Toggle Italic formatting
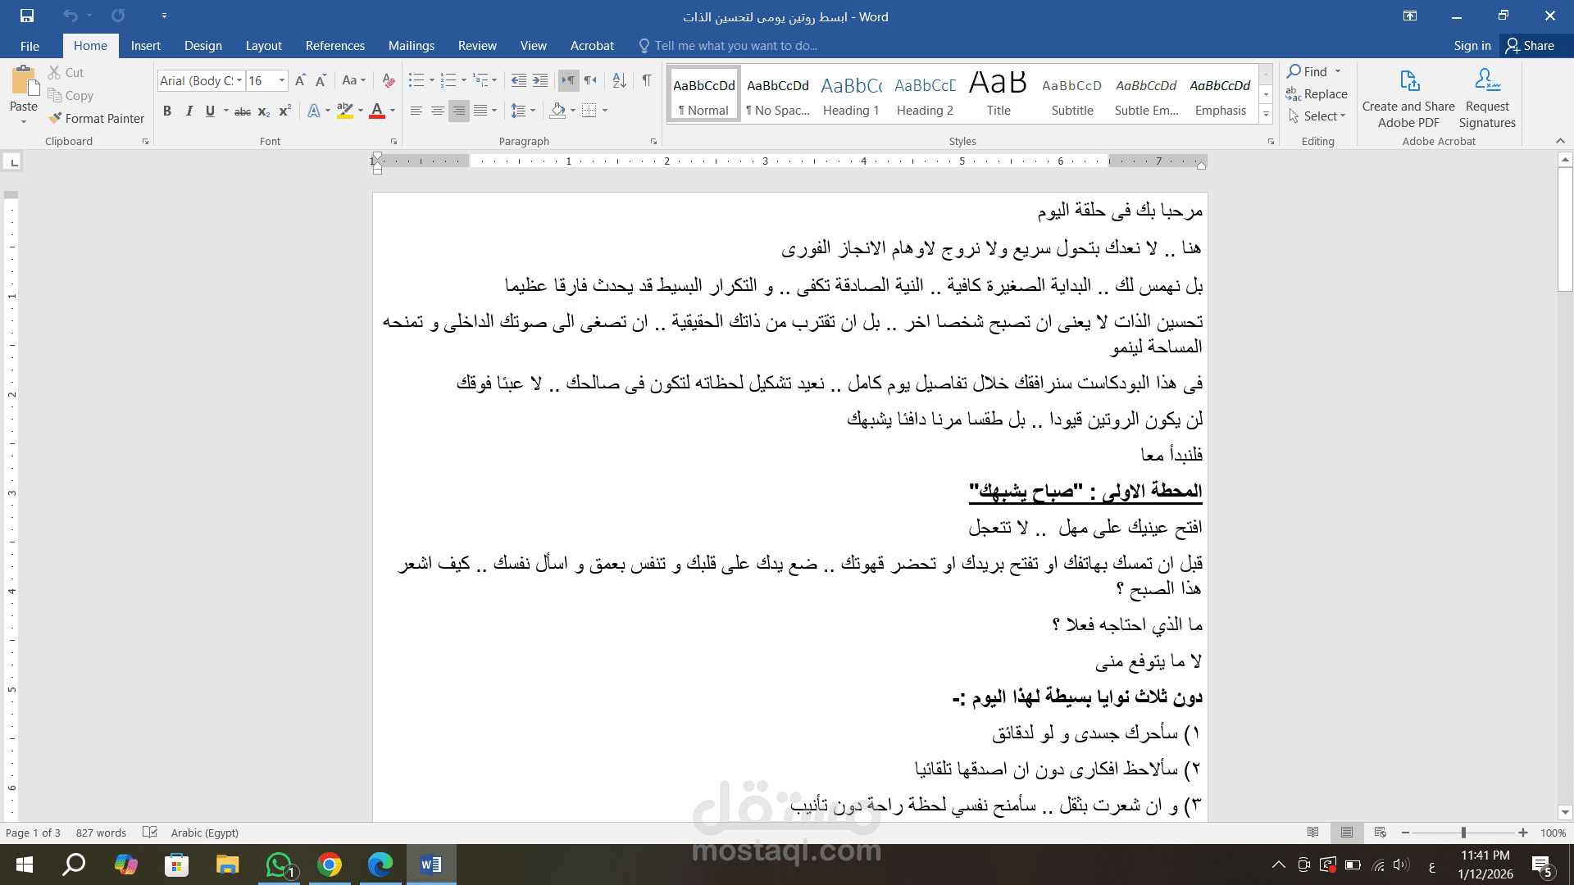1574x885 pixels. (x=189, y=111)
